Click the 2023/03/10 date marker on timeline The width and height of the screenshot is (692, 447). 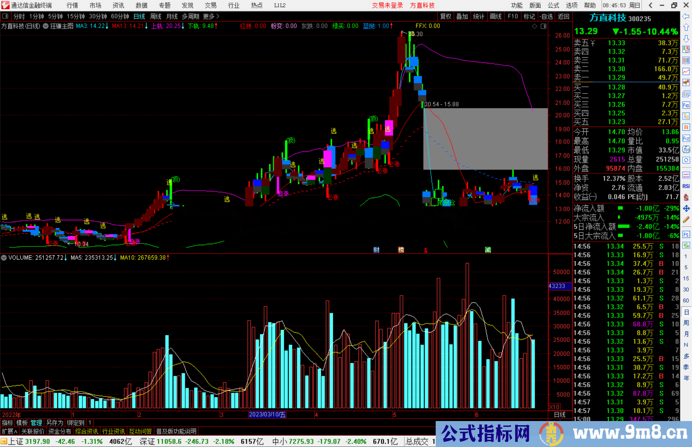coord(267,415)
